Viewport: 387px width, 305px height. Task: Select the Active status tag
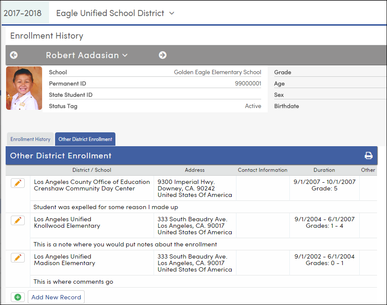(253, 105)
